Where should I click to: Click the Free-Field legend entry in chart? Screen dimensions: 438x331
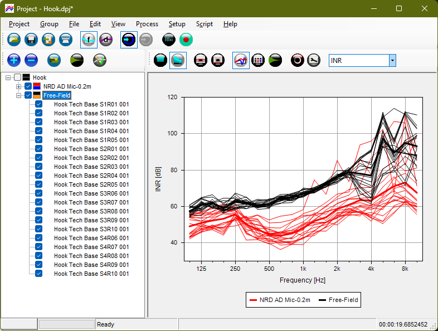tap(338, 300)
